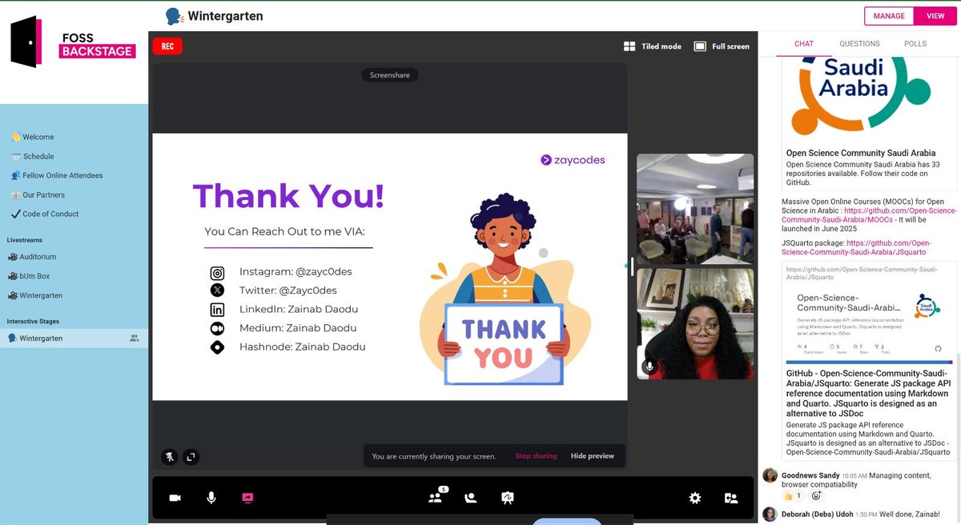The width and height of the screenshot is (961, 525).
Task: Click Hide preview
Action: (593, 456)
